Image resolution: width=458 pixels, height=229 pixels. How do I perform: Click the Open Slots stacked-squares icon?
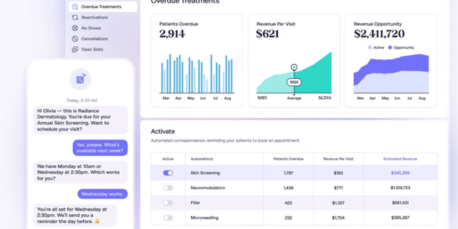75,49
